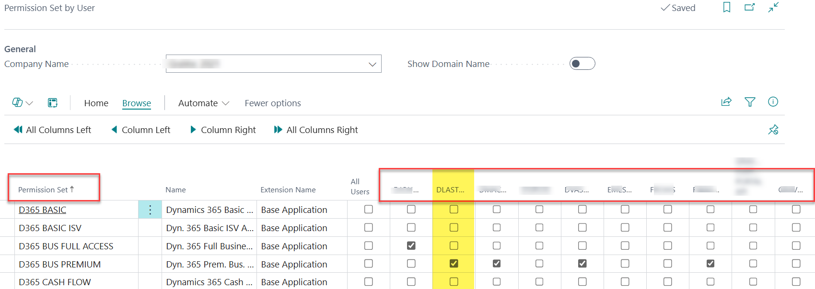Viewport: 815px width, 289px height.
Task: Select the Browse tab
Action: 137,103
